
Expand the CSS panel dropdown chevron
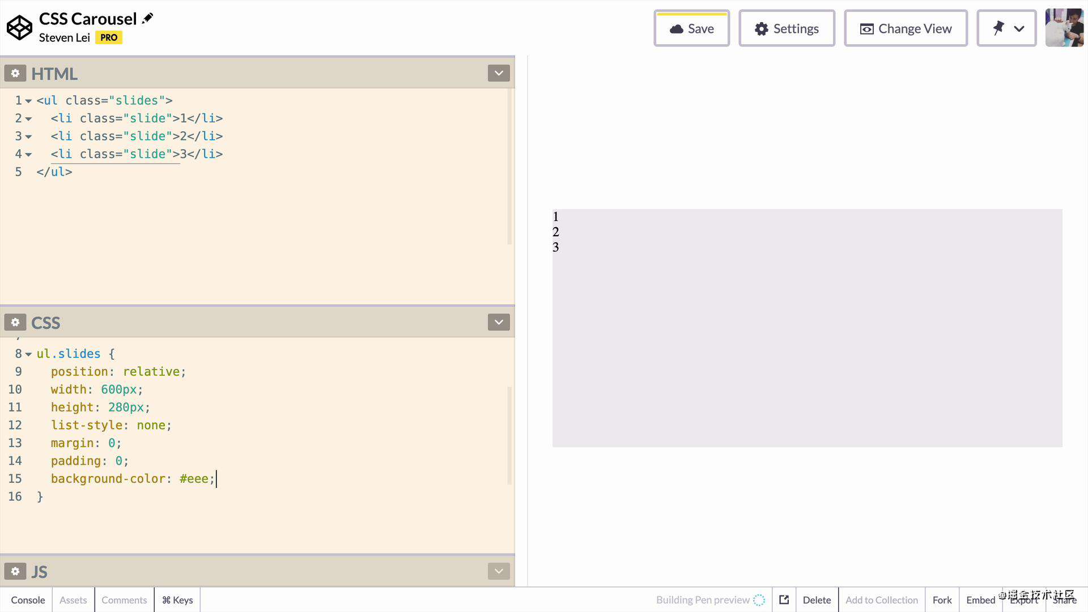[x=499, y=322]
